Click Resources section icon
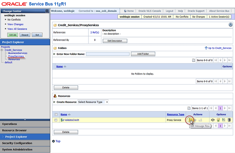 (x=55, y=96)
